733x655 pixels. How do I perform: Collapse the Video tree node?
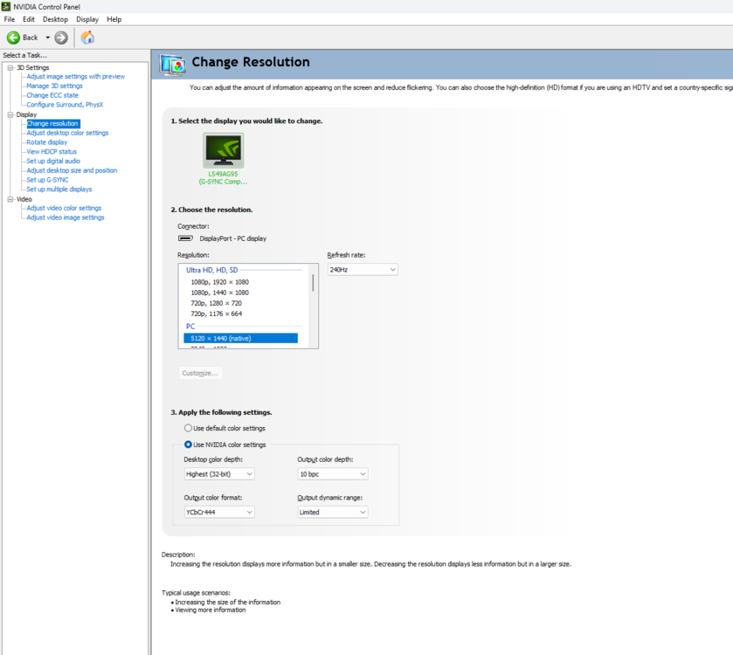10,199
